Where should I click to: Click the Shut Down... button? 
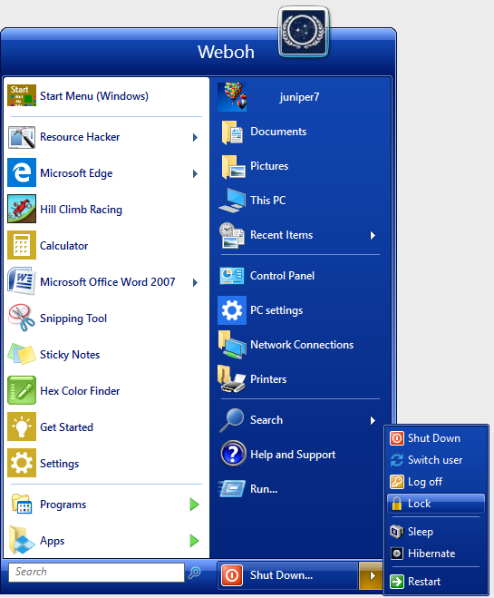tap(288, 575)
